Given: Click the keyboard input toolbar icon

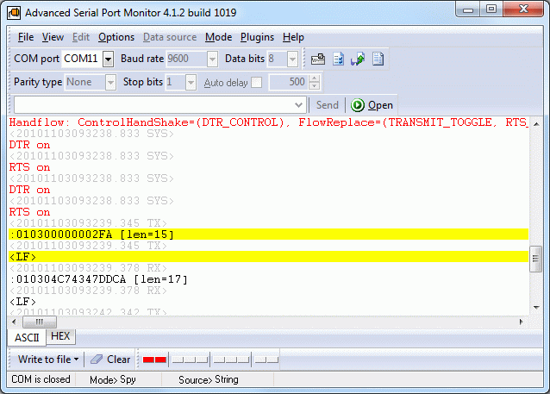Looking at the screenshot, I should pyautogui.click(x=318, y=59).
